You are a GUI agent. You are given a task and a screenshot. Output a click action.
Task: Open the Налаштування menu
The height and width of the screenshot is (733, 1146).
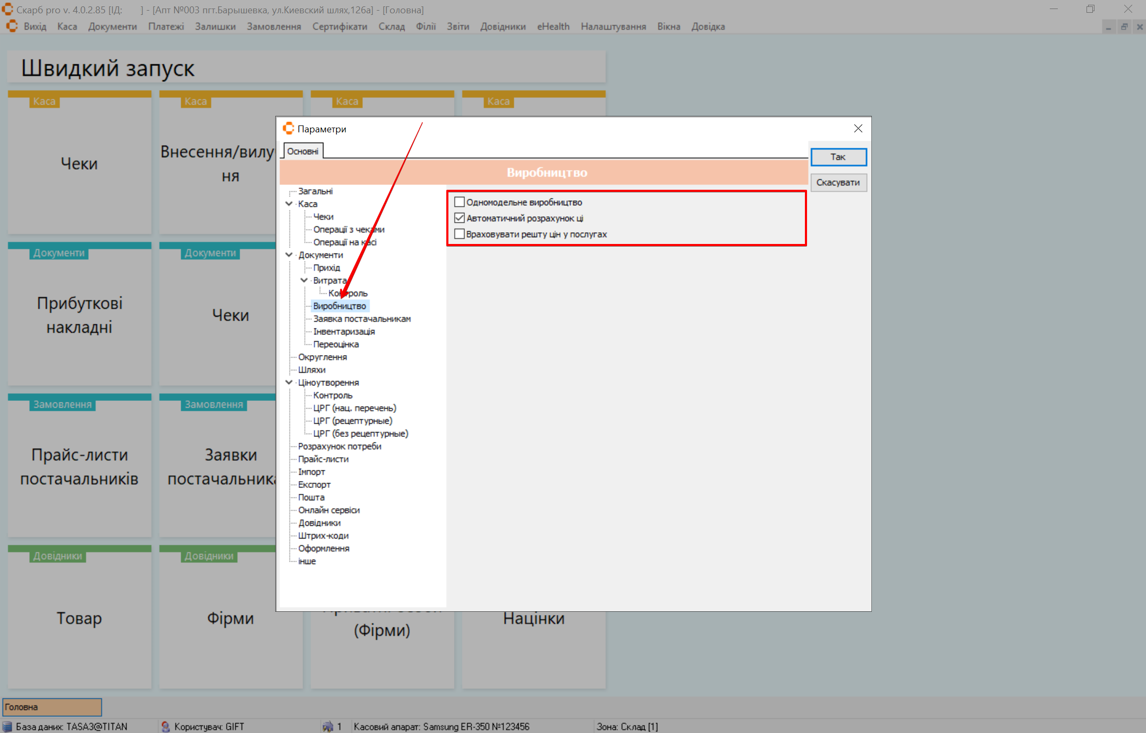613,27
